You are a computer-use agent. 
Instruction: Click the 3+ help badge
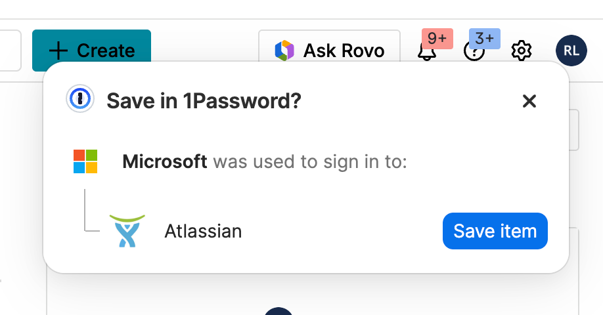pos(485,38)
